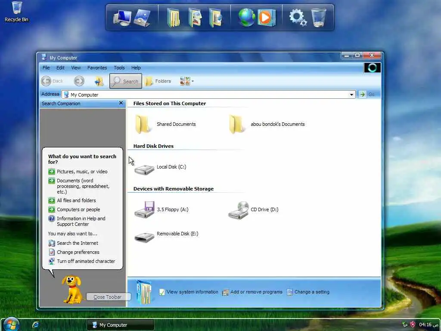Click the My Computer window title icon
441x331 pixels.
point(44,57)
